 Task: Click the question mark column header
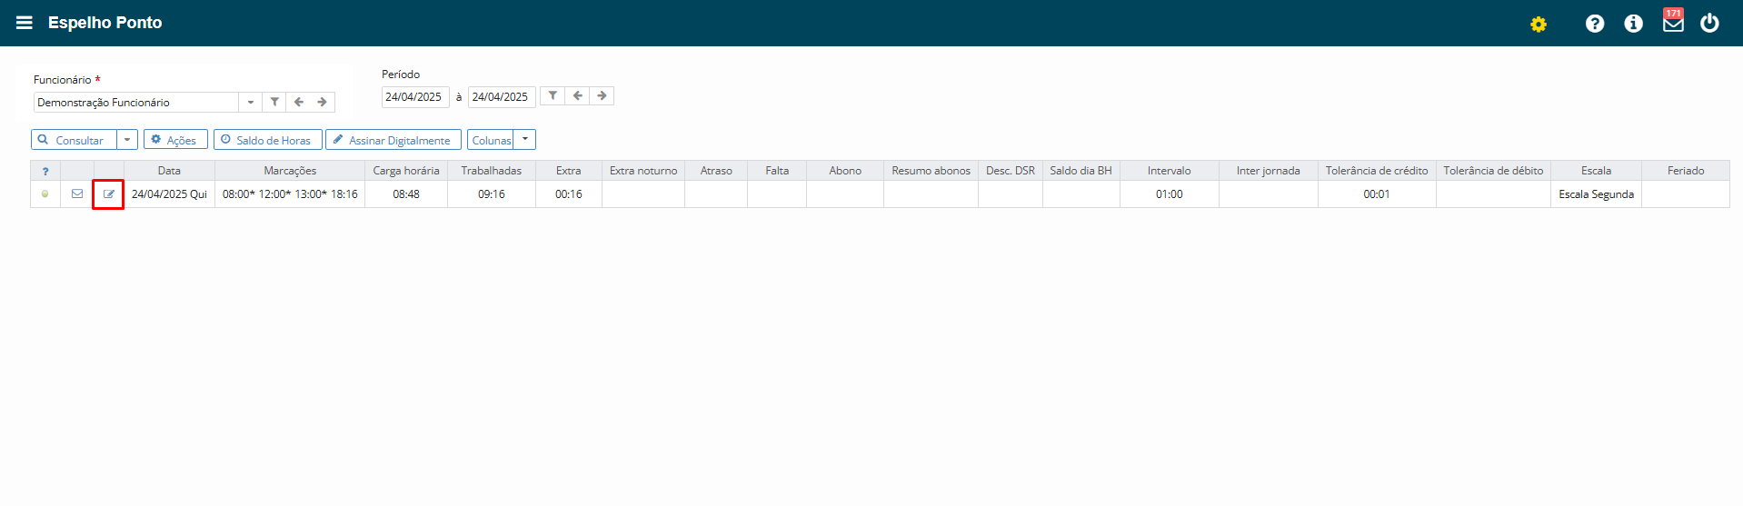45,171
